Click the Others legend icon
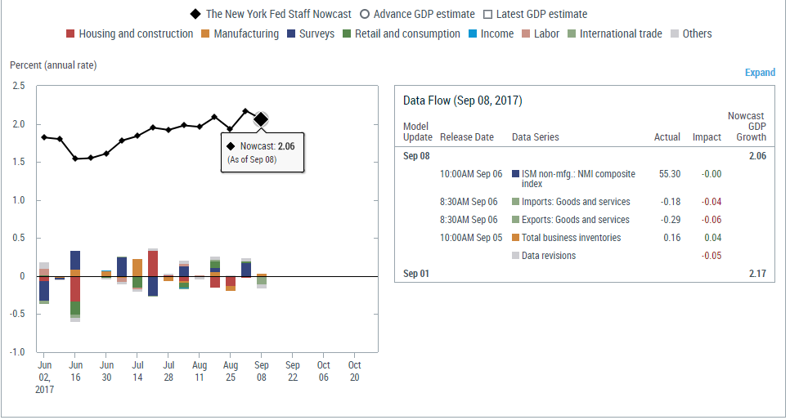Screen dimensions: 790x420 tap(675, 34)
